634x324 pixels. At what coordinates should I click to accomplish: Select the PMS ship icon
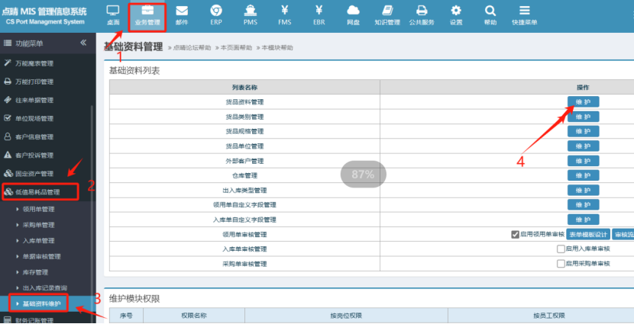[x=251, y=14]
